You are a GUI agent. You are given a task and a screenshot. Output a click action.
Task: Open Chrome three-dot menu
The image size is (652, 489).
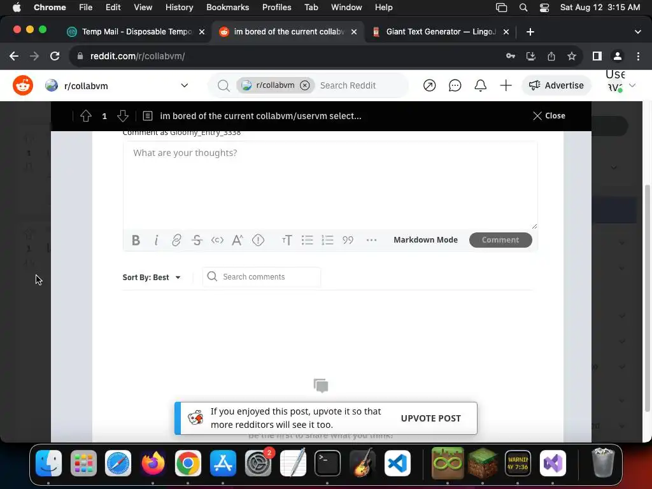638,56
